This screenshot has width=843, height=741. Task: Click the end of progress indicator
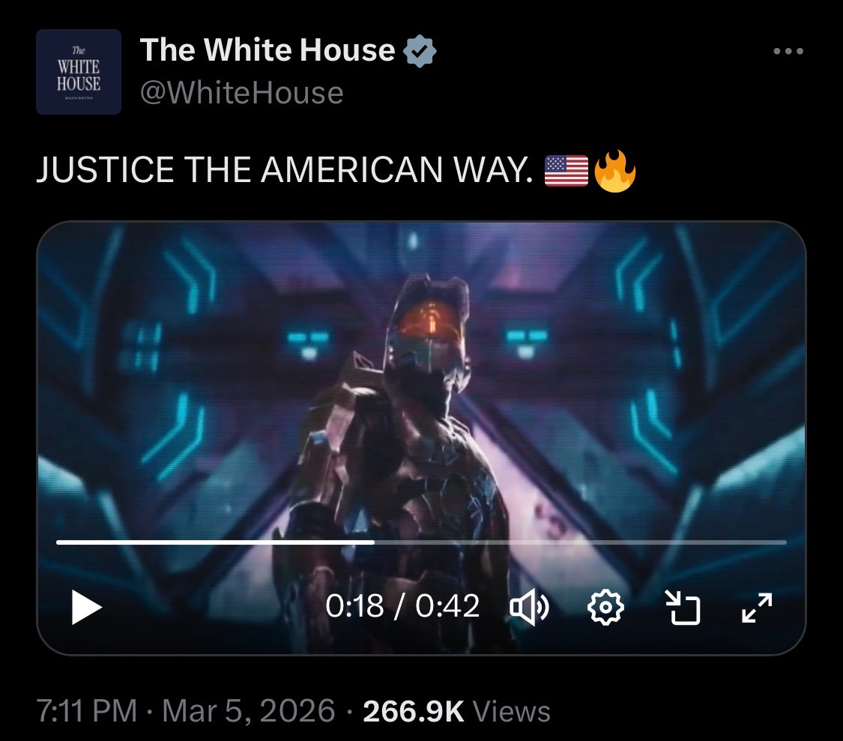point(374,542)
